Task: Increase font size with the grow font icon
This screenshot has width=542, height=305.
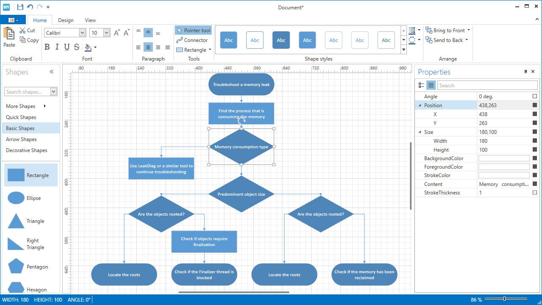Action: [117, 33]
